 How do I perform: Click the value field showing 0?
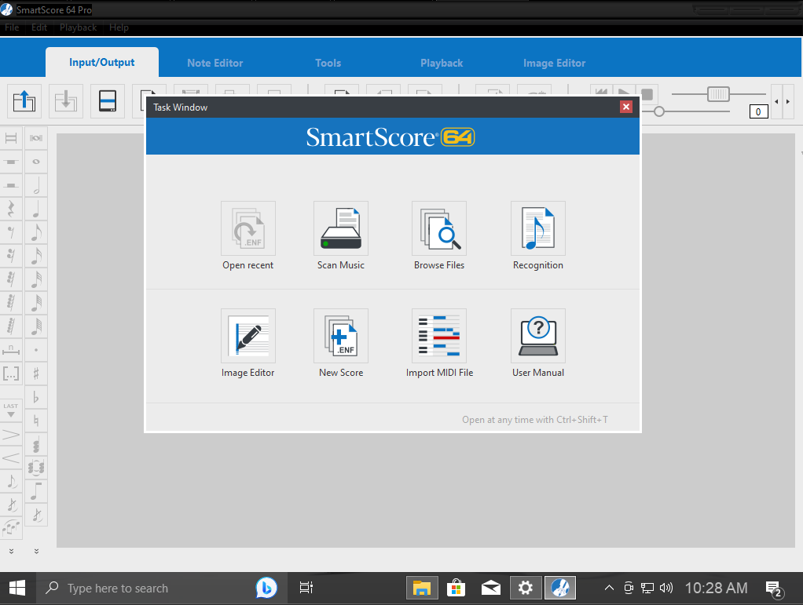tap(758, 111)
